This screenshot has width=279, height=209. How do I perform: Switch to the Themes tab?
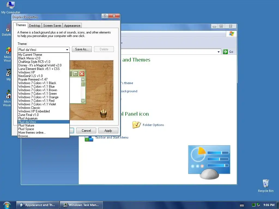21,25
